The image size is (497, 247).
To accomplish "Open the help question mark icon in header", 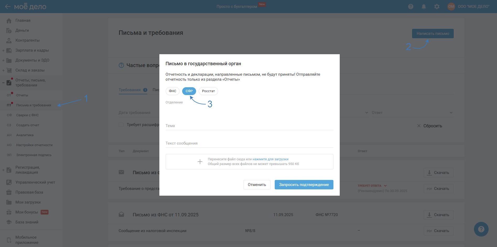I will click(410, 7).
